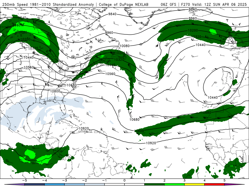Click the dark green color bar segment
The image size is (249, 186).
[154, 184]
